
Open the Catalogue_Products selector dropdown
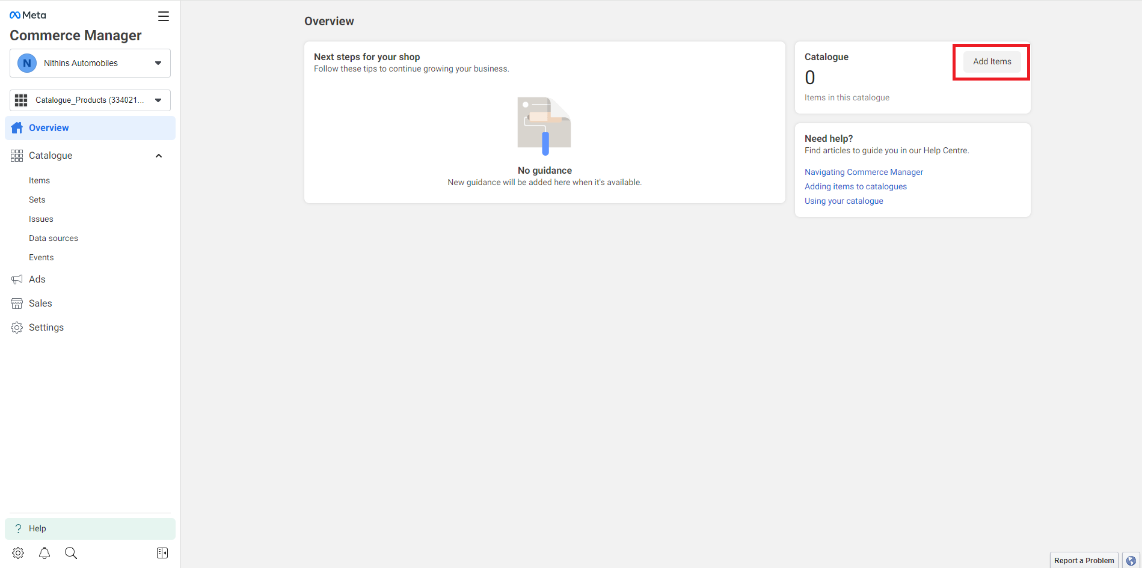(90, 100)
